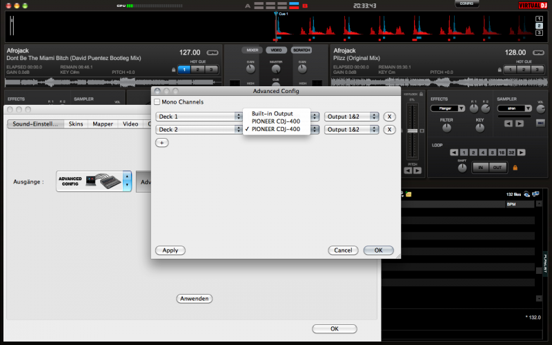Click the browser add folder icon
Viewport: 552px width, 345px height.
tap(408, 194)
